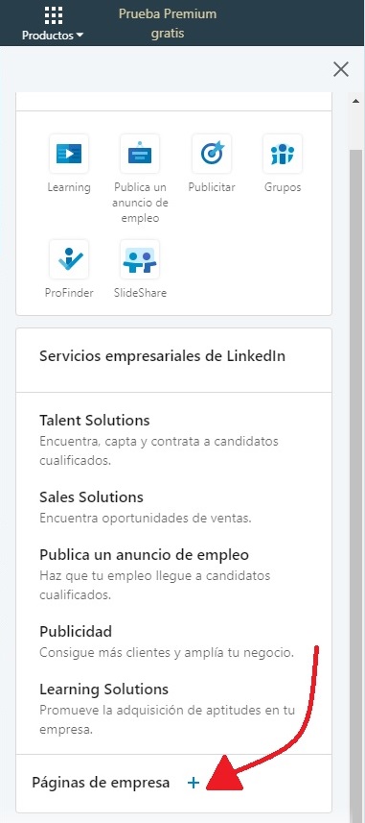Image resolution: width=365 pixels, height=823 pixels.
Task: Open the Publicidad service link
Action: (x=76, y=631)
